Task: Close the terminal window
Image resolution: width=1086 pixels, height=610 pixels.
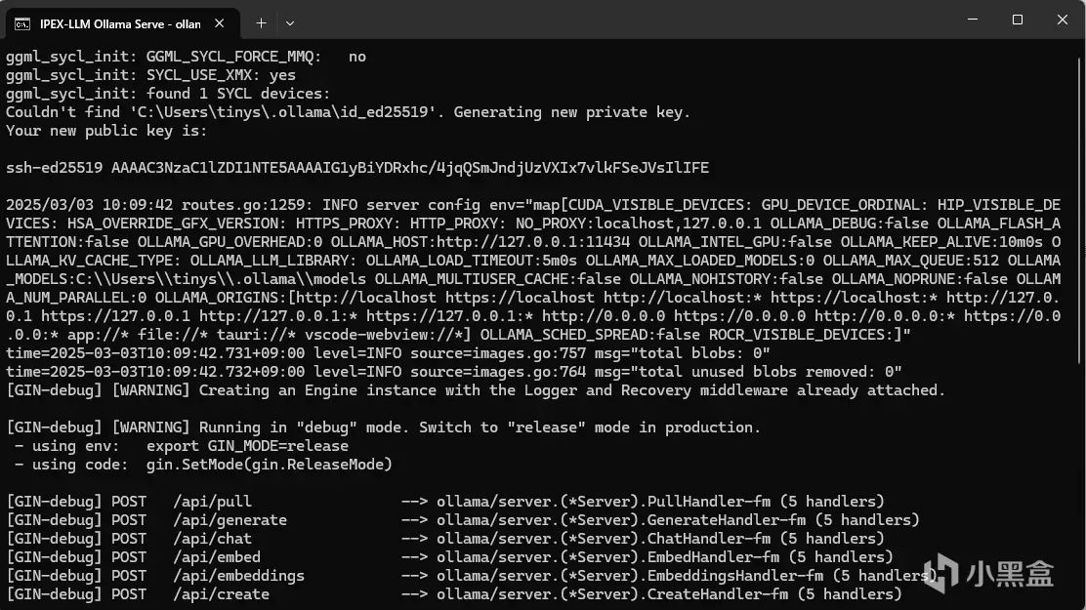Action: click(1062, 20)
